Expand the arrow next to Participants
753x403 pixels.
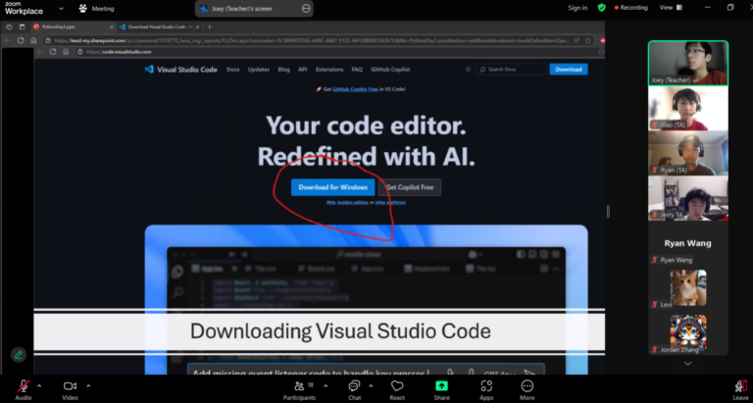(326, 385)
